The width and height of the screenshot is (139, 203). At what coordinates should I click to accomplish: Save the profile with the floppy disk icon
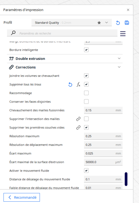click(127, 23)
